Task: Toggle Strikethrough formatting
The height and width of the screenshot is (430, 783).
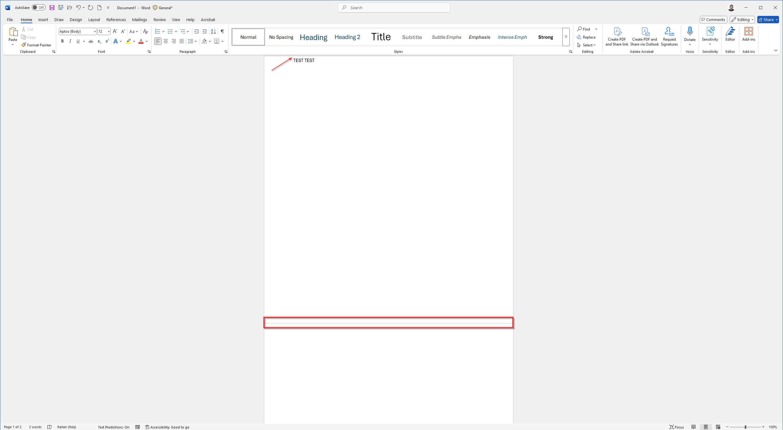Action: coord(91,41)
